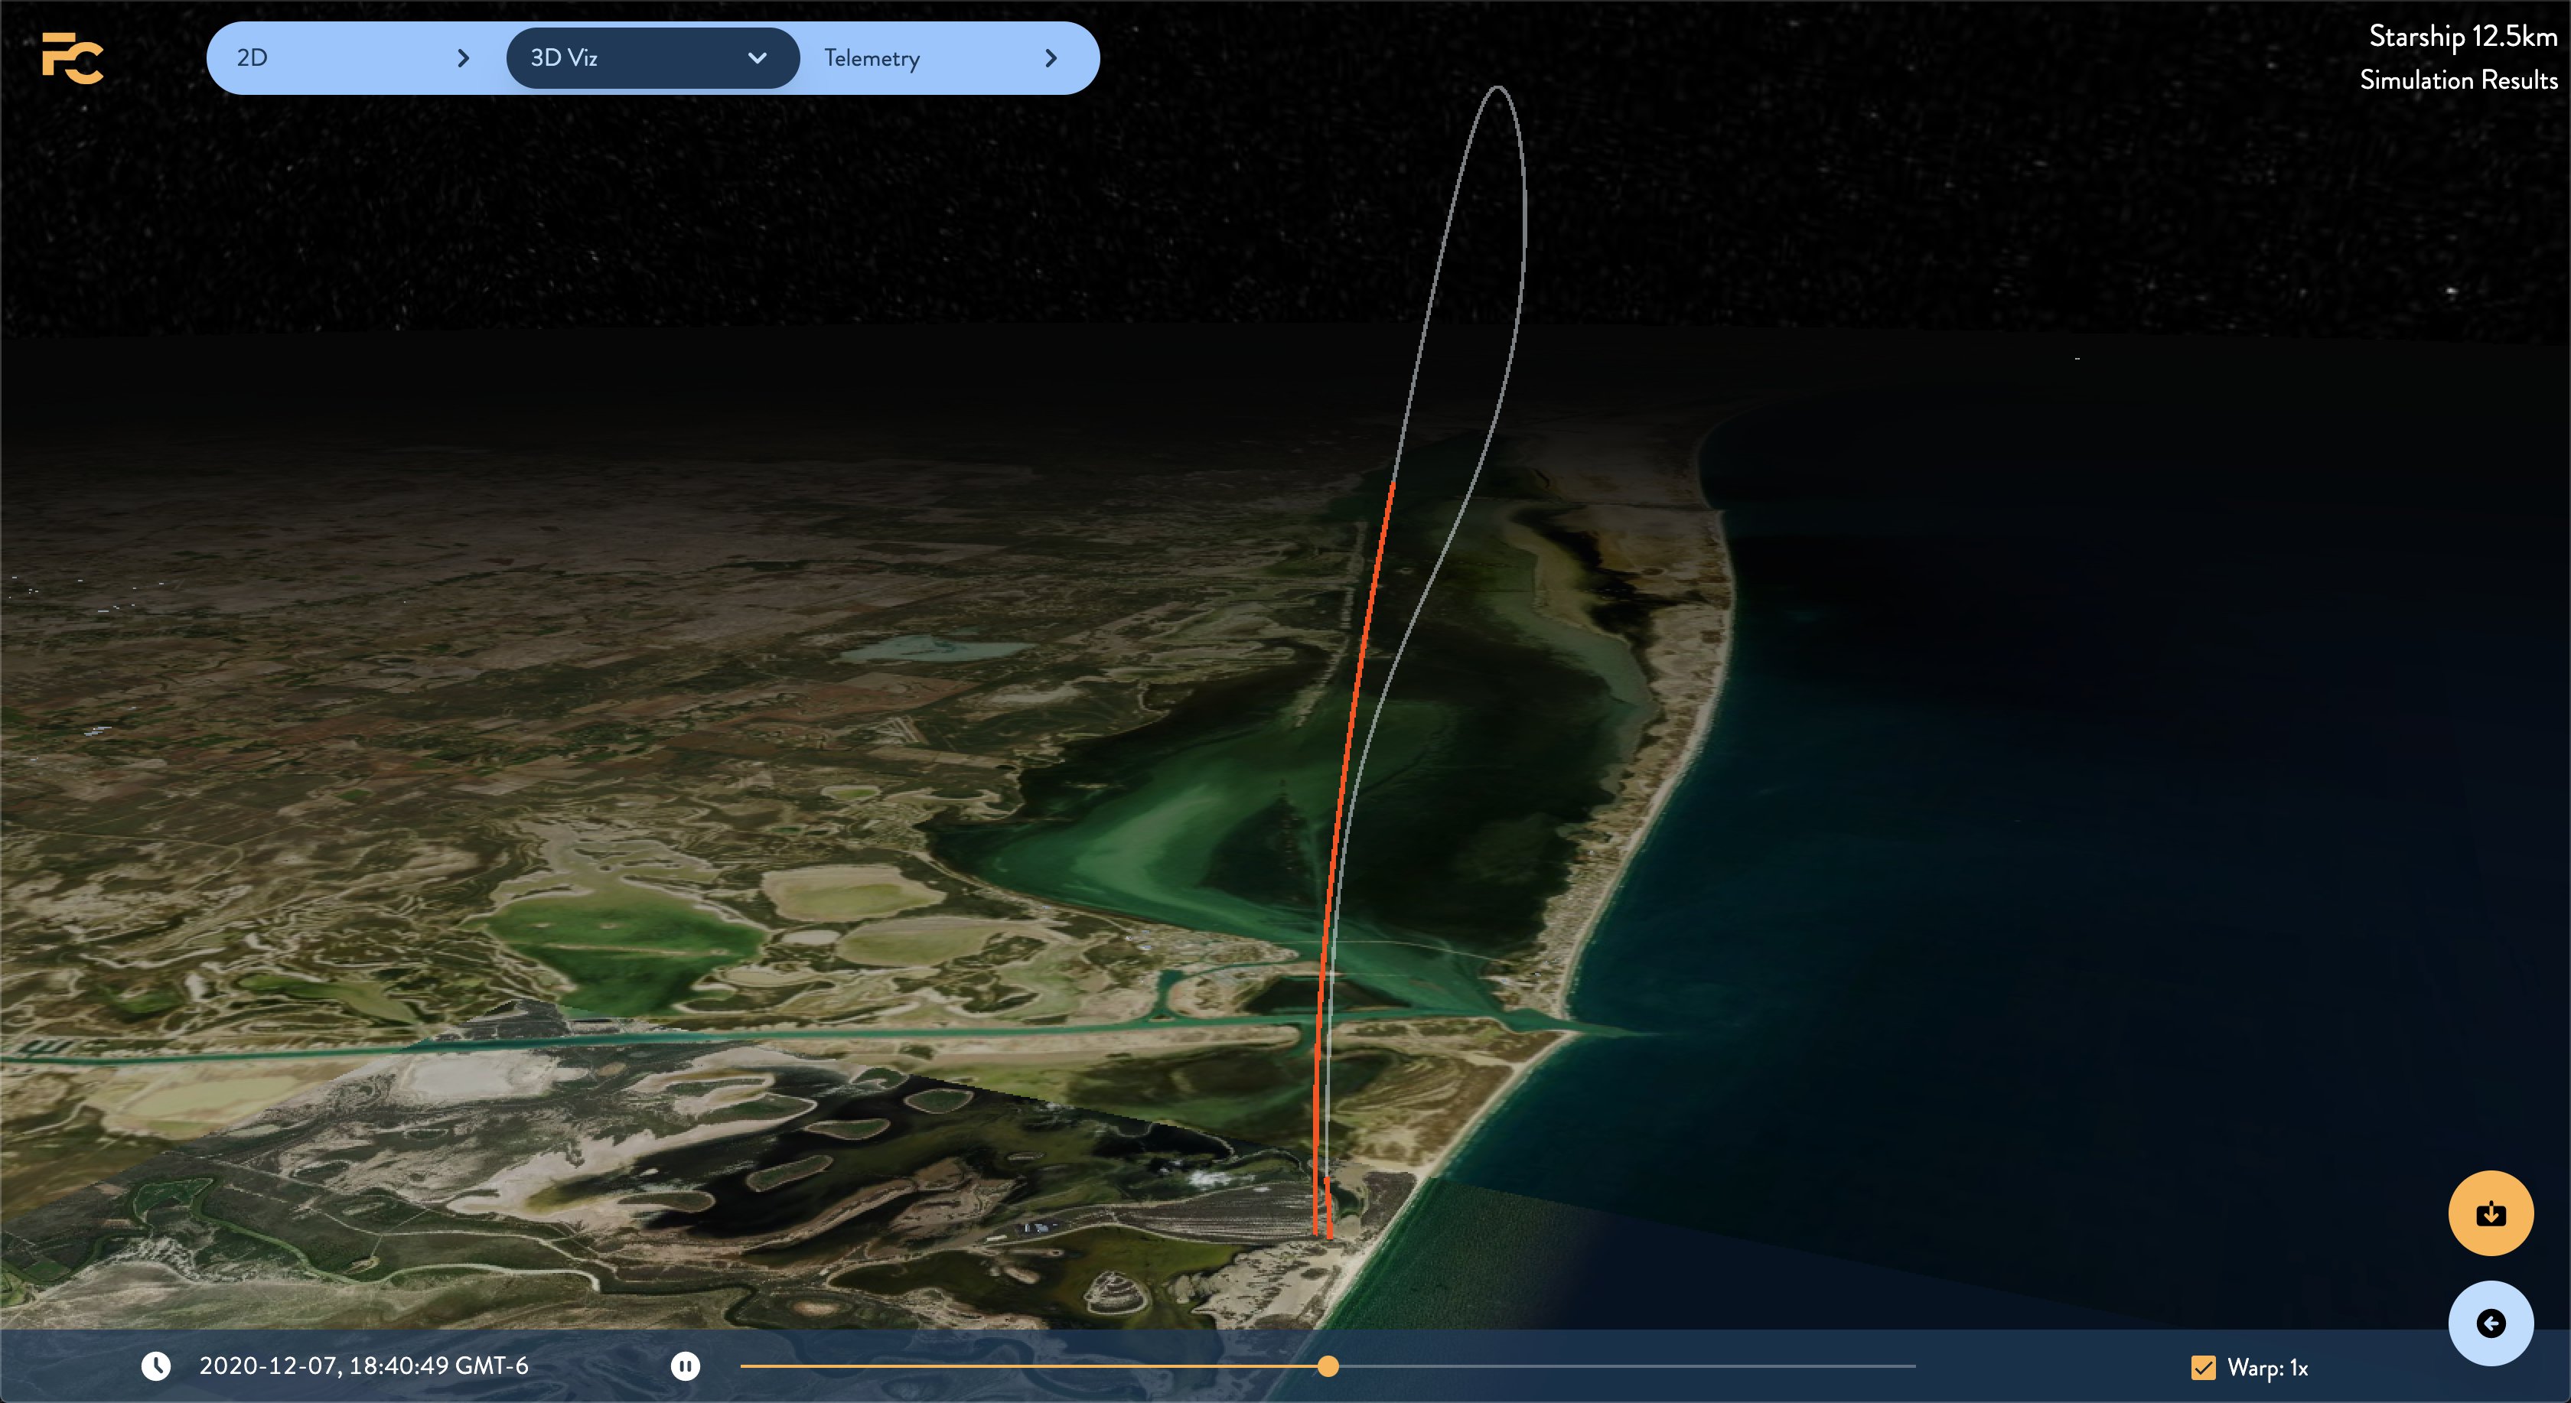This screenshot has height=1403, width=2571.
Task: Collapse the 3D Viz dropdown arrow
Action: (758, 58)
